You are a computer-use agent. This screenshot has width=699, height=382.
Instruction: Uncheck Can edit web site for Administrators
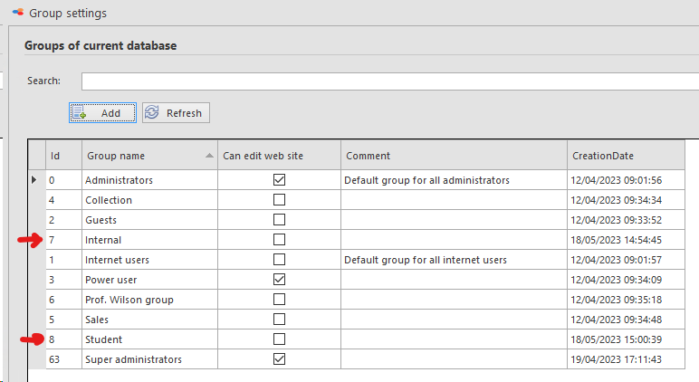point(279,179)
